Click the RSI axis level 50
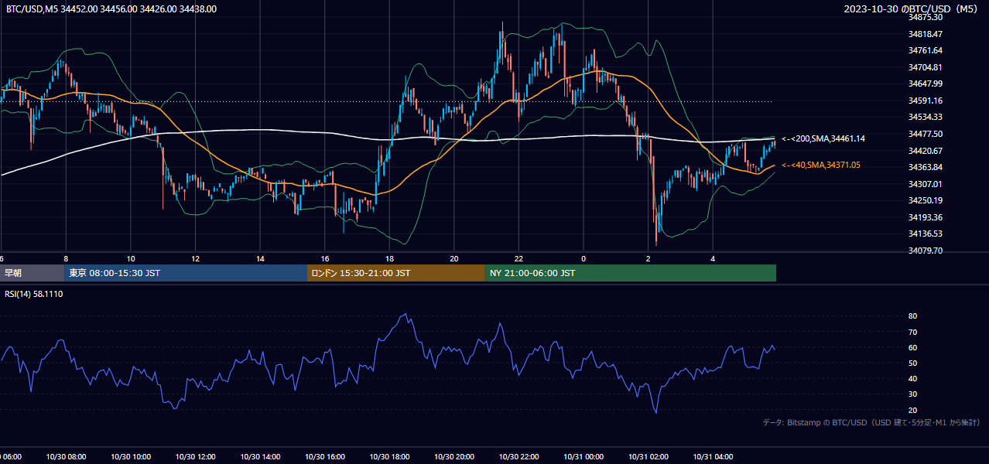This screenshot has height=464, width=989. (x=912, y=363)
